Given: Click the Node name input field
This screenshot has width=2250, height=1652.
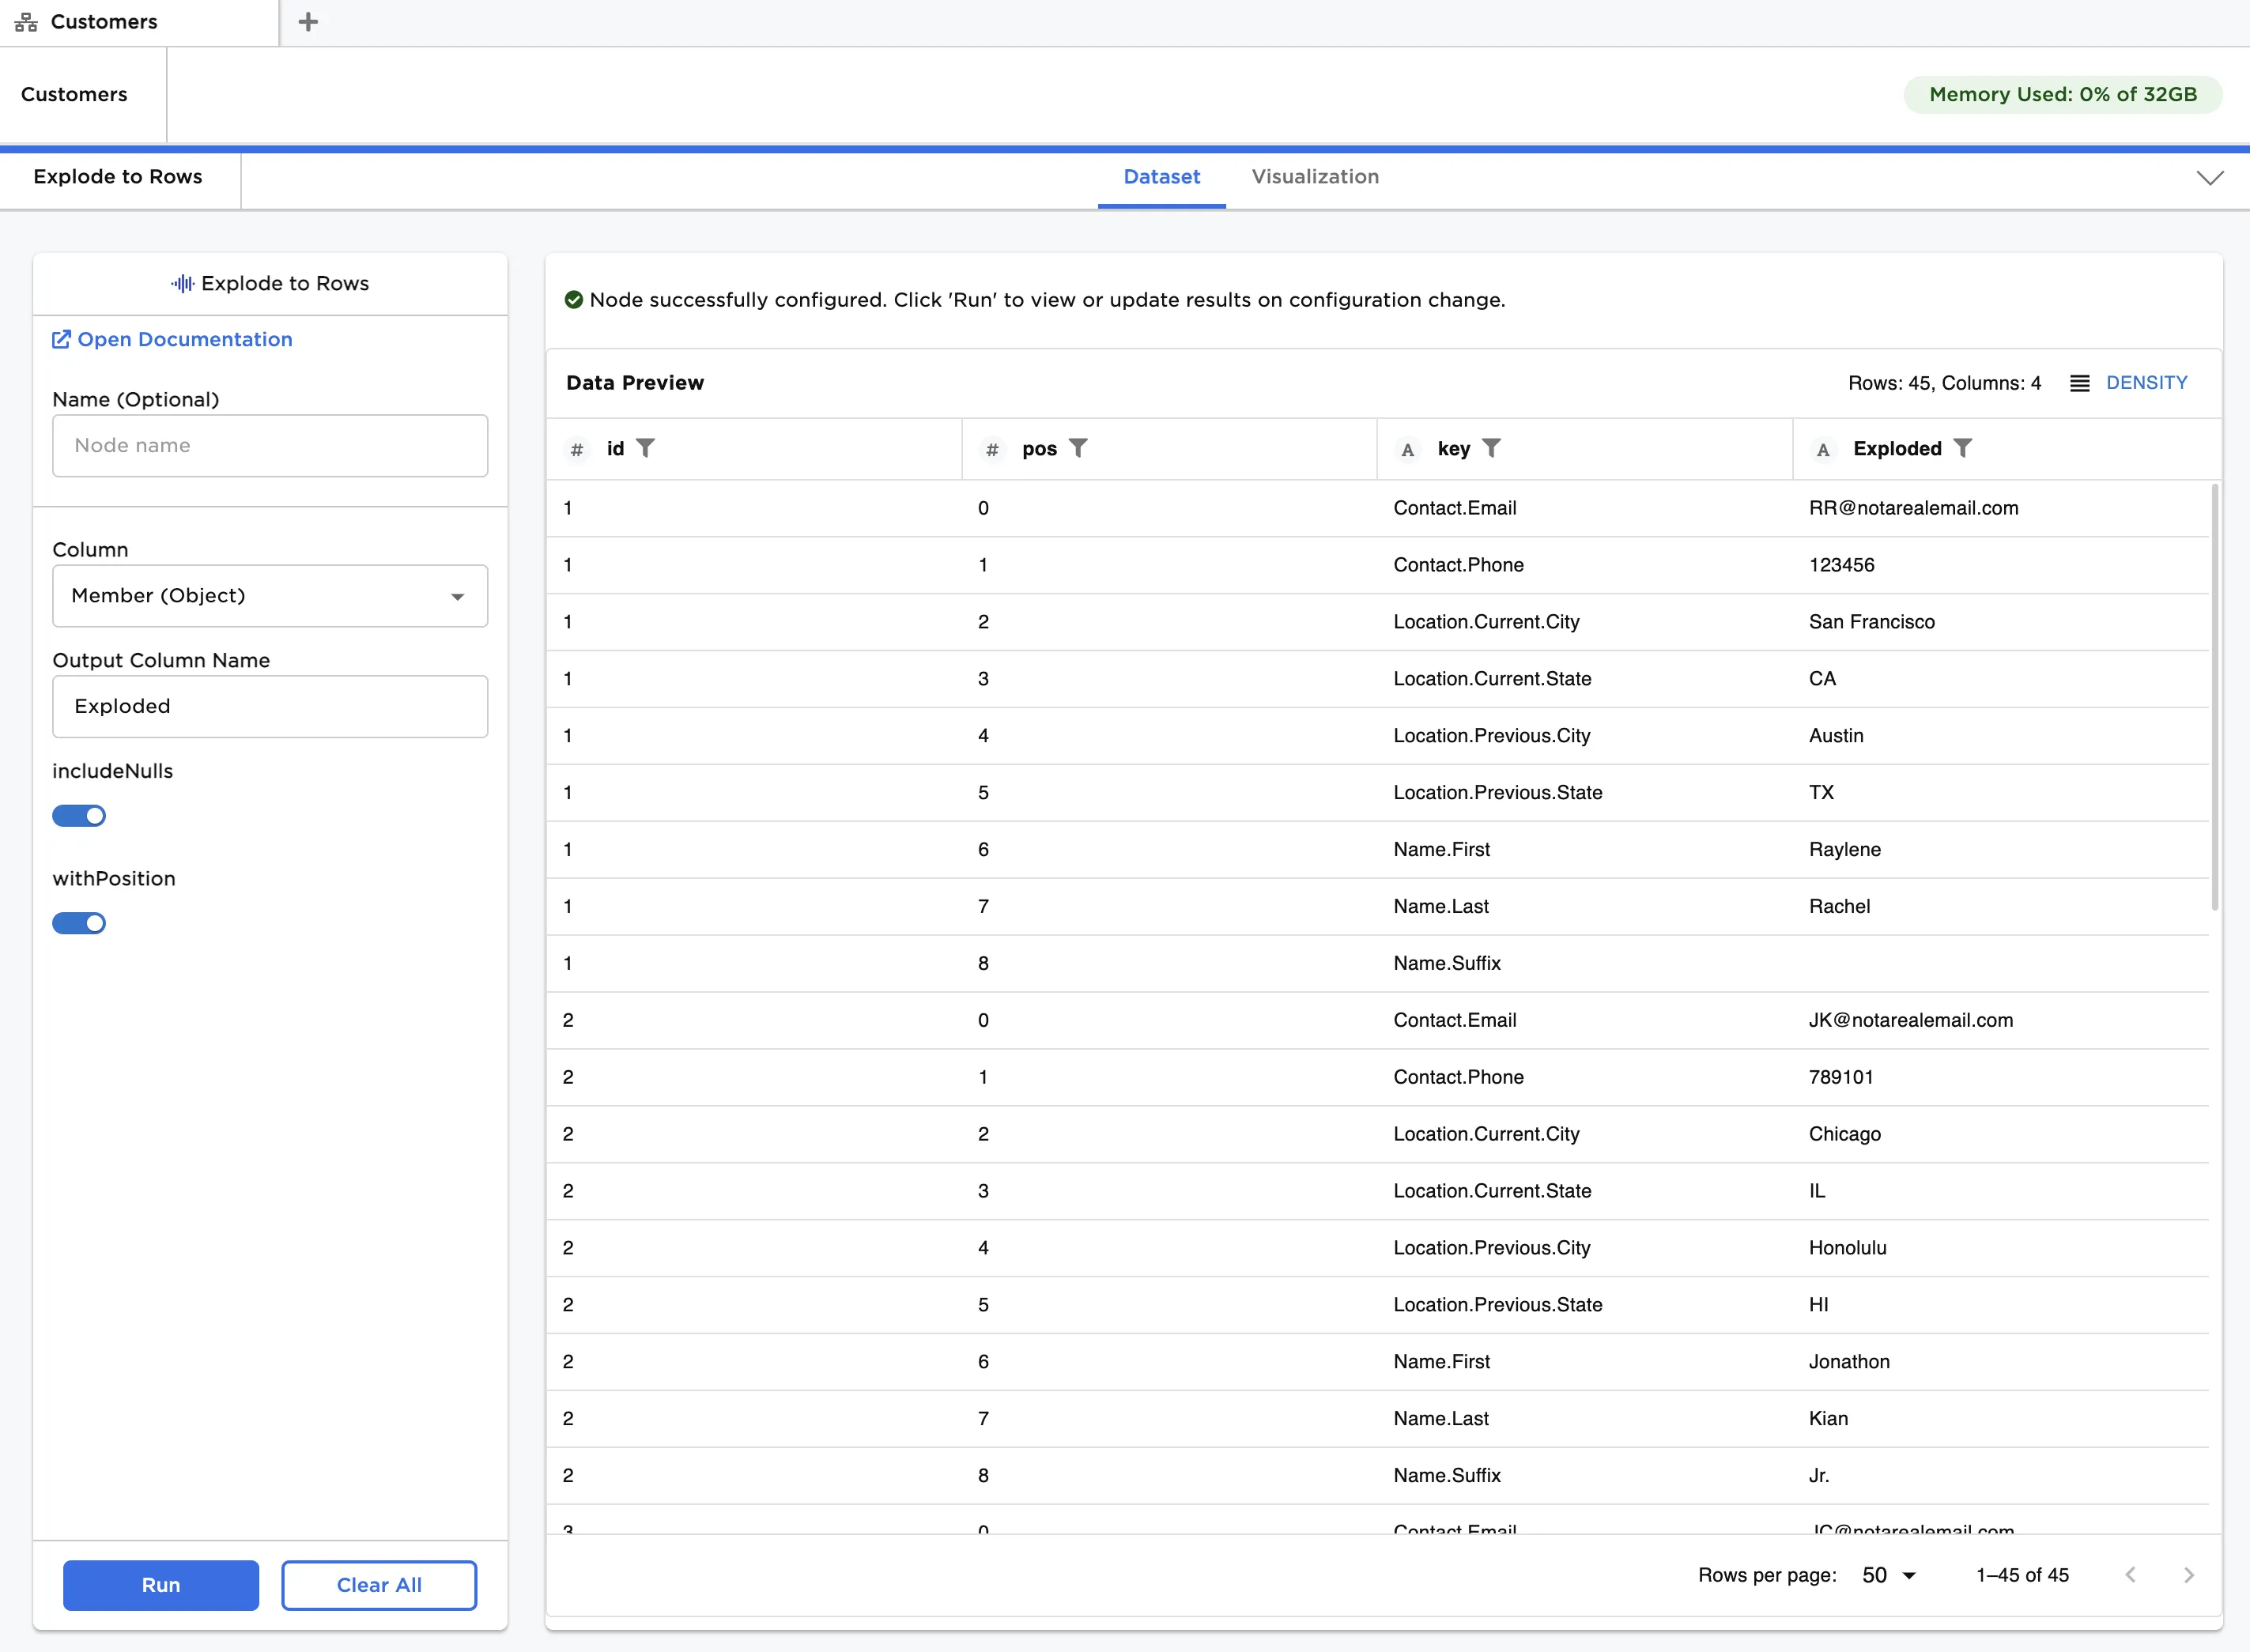Looking at the screenshot, I should [270, 446].
